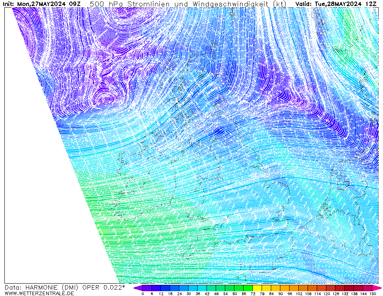Viewport: 383px width, 296px height.
Task: Click the orange-red swatch between 114 and 120
Action: 321,288
